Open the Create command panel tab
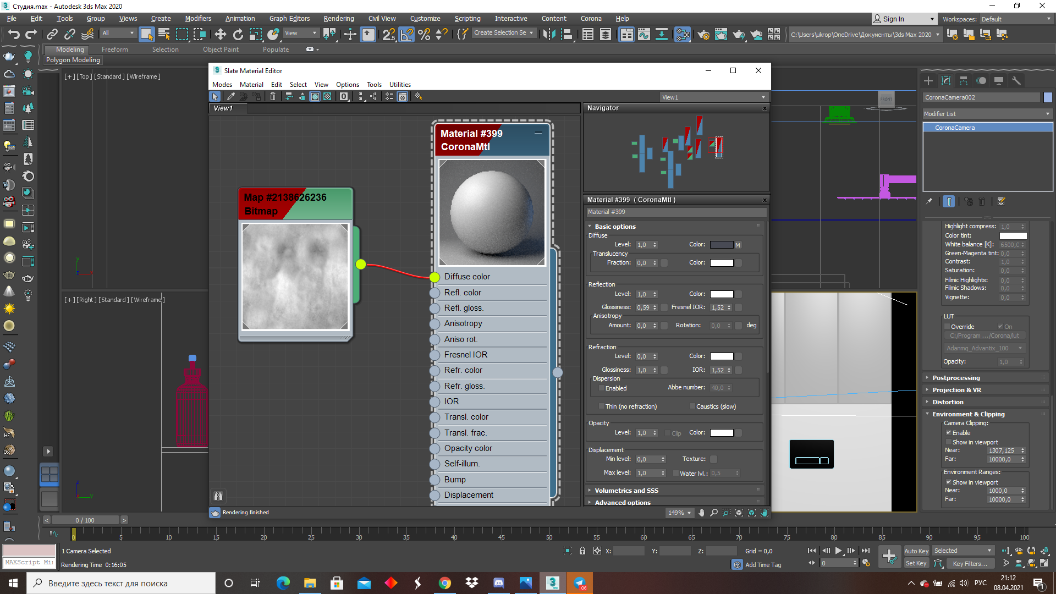This screenshot has height=594, width=1056. [x=928, y=81]
